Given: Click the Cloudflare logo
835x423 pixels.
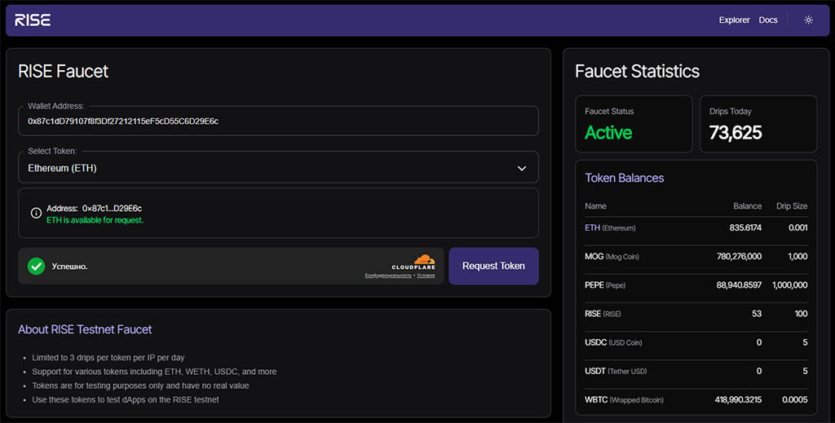Looking at the screenshot, I should click(x=413, y=262).
